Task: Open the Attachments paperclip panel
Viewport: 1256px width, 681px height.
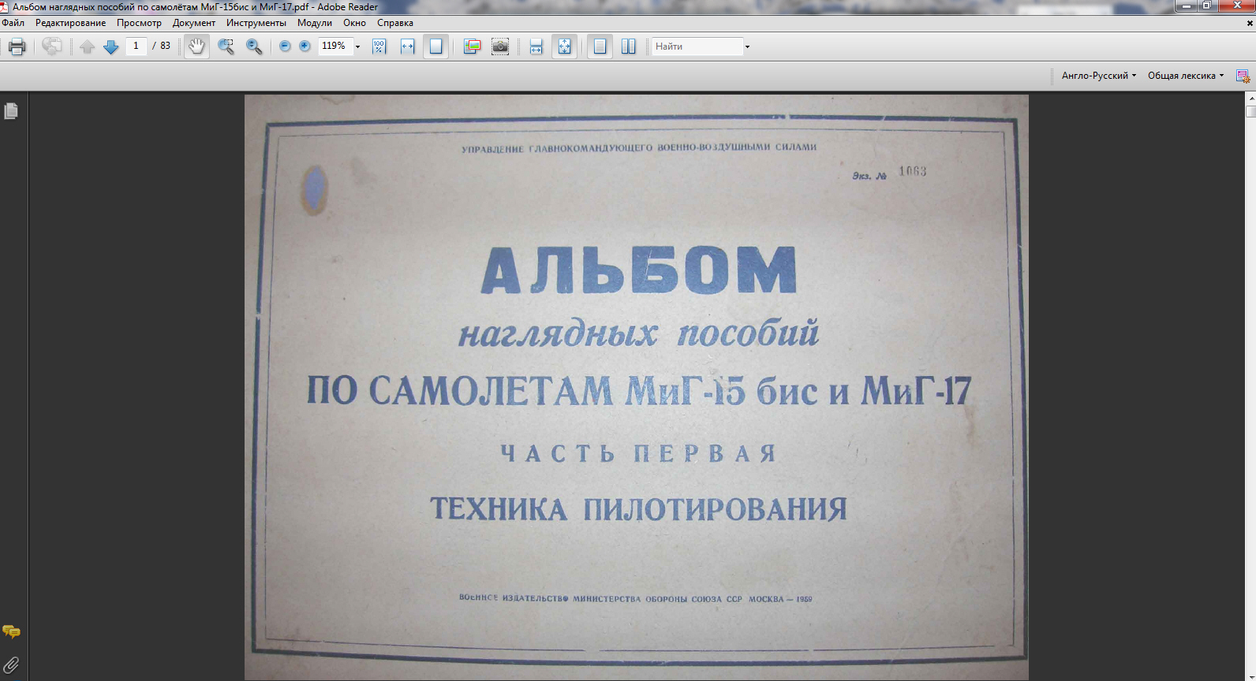Action: [x=11, y=665]
